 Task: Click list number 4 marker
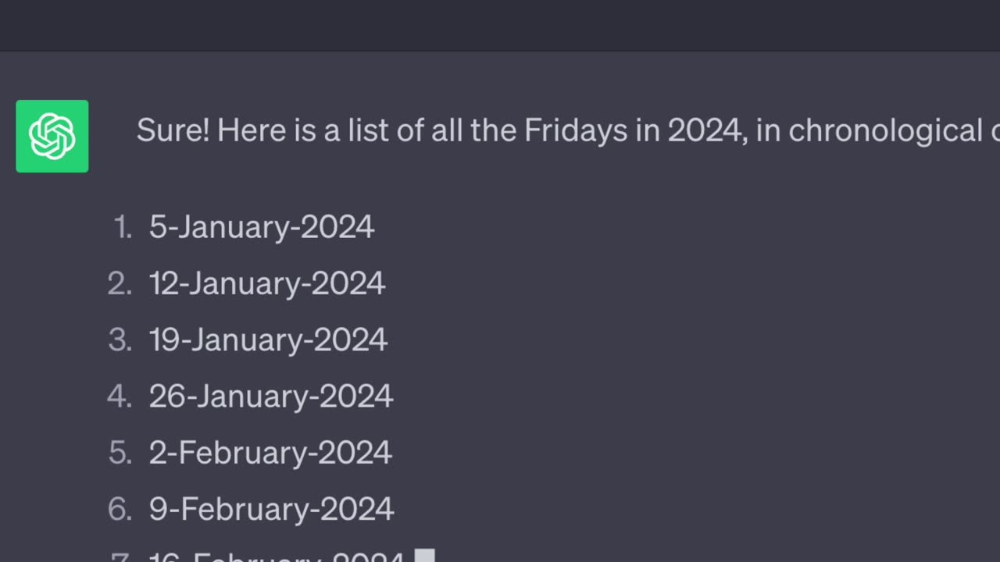[120, 396]
